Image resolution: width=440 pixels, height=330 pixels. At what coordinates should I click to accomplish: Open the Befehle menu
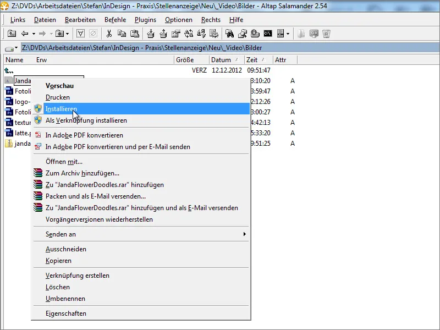click(x=115, y=20)
